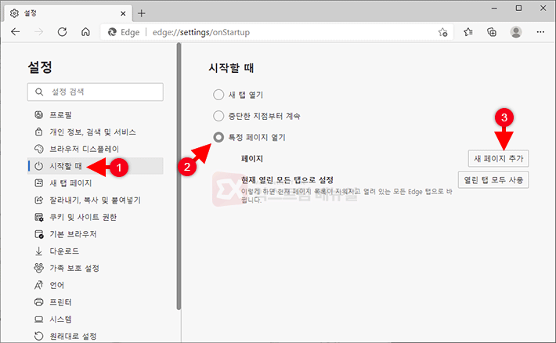The width and height of the screenshot is (556, 343).
Task: Open the user profile avatar
Action: click(x=516, y=32)
